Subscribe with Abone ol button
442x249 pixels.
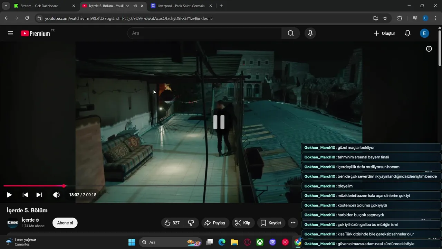[x=65, y=223]
